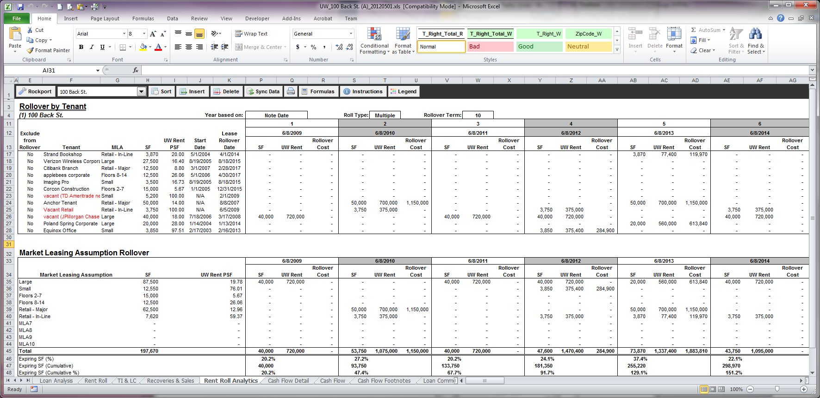
Task: Click the Sort & Filter icon
Action: coord(736,34)
